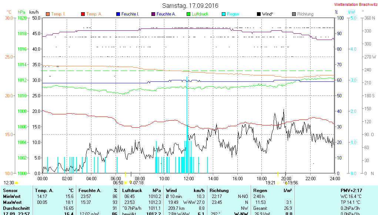Click the Samstag, 17.09.2016 chart title
This screenshot has height=215, width=378.
click(x=190, y=6)
